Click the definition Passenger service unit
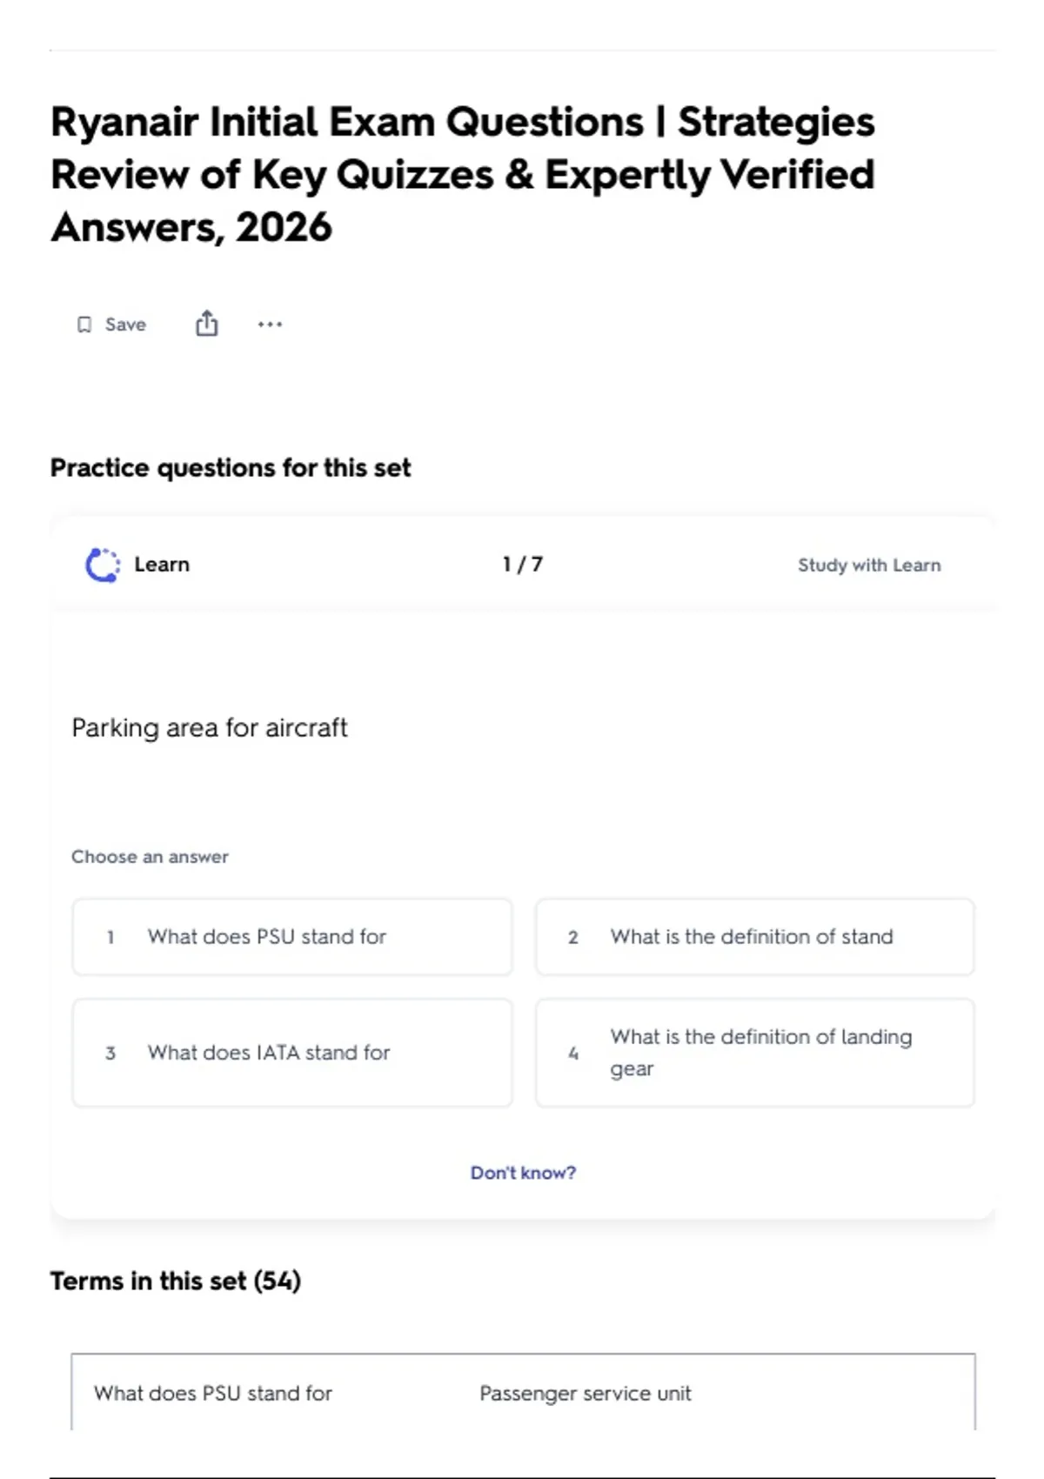Viewport: 1044px width, 1479px height. point(586,1393)
